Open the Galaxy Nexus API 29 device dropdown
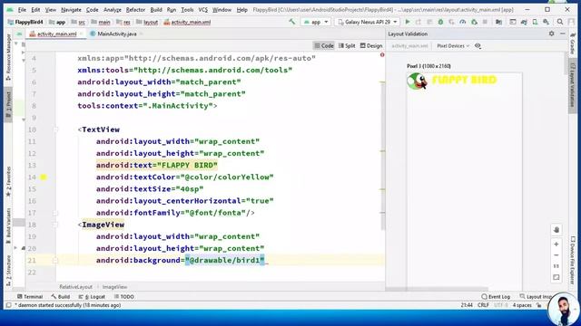 (x=368, y=22)
